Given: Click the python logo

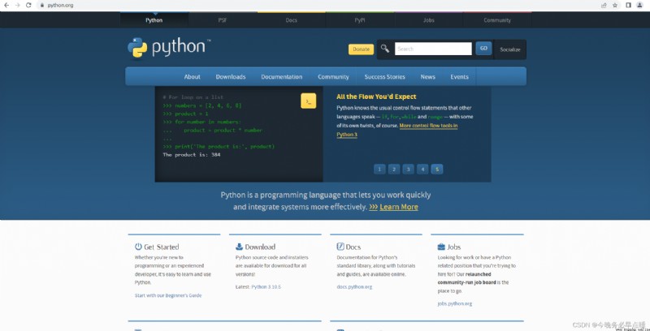Looking at the screenshot, I should [x=169, y=48].
